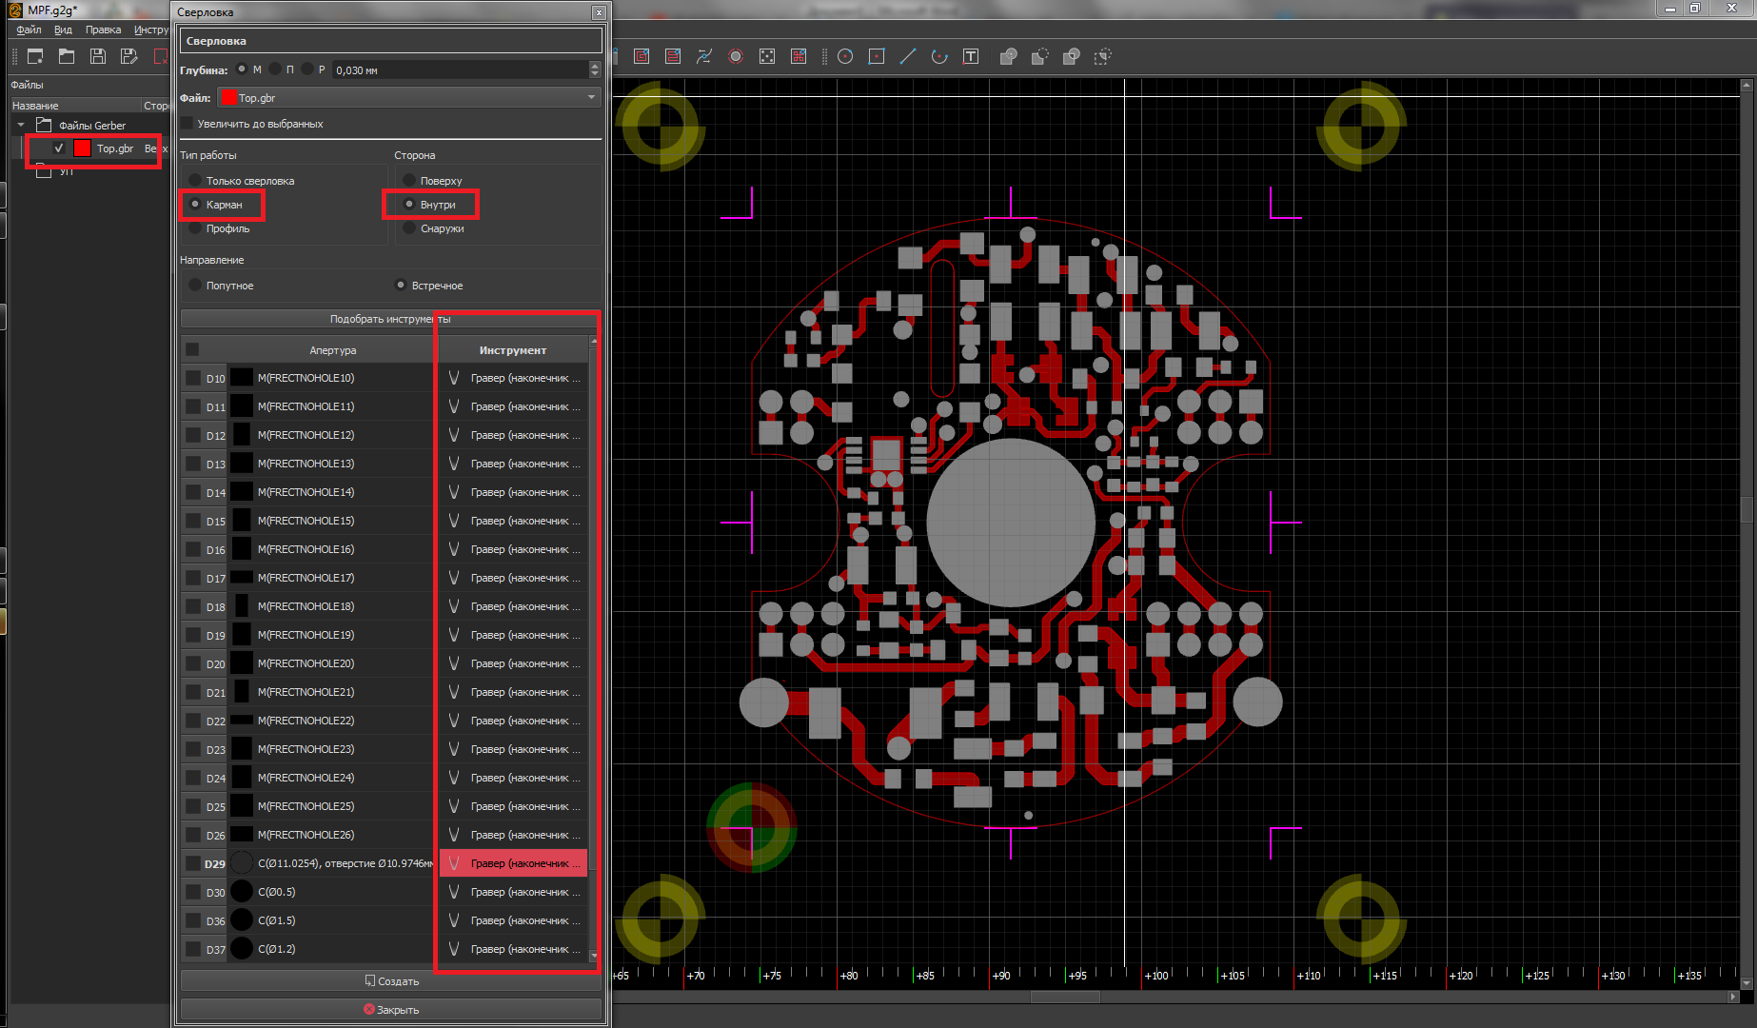Choose the draw arc tool

point(939,56)
